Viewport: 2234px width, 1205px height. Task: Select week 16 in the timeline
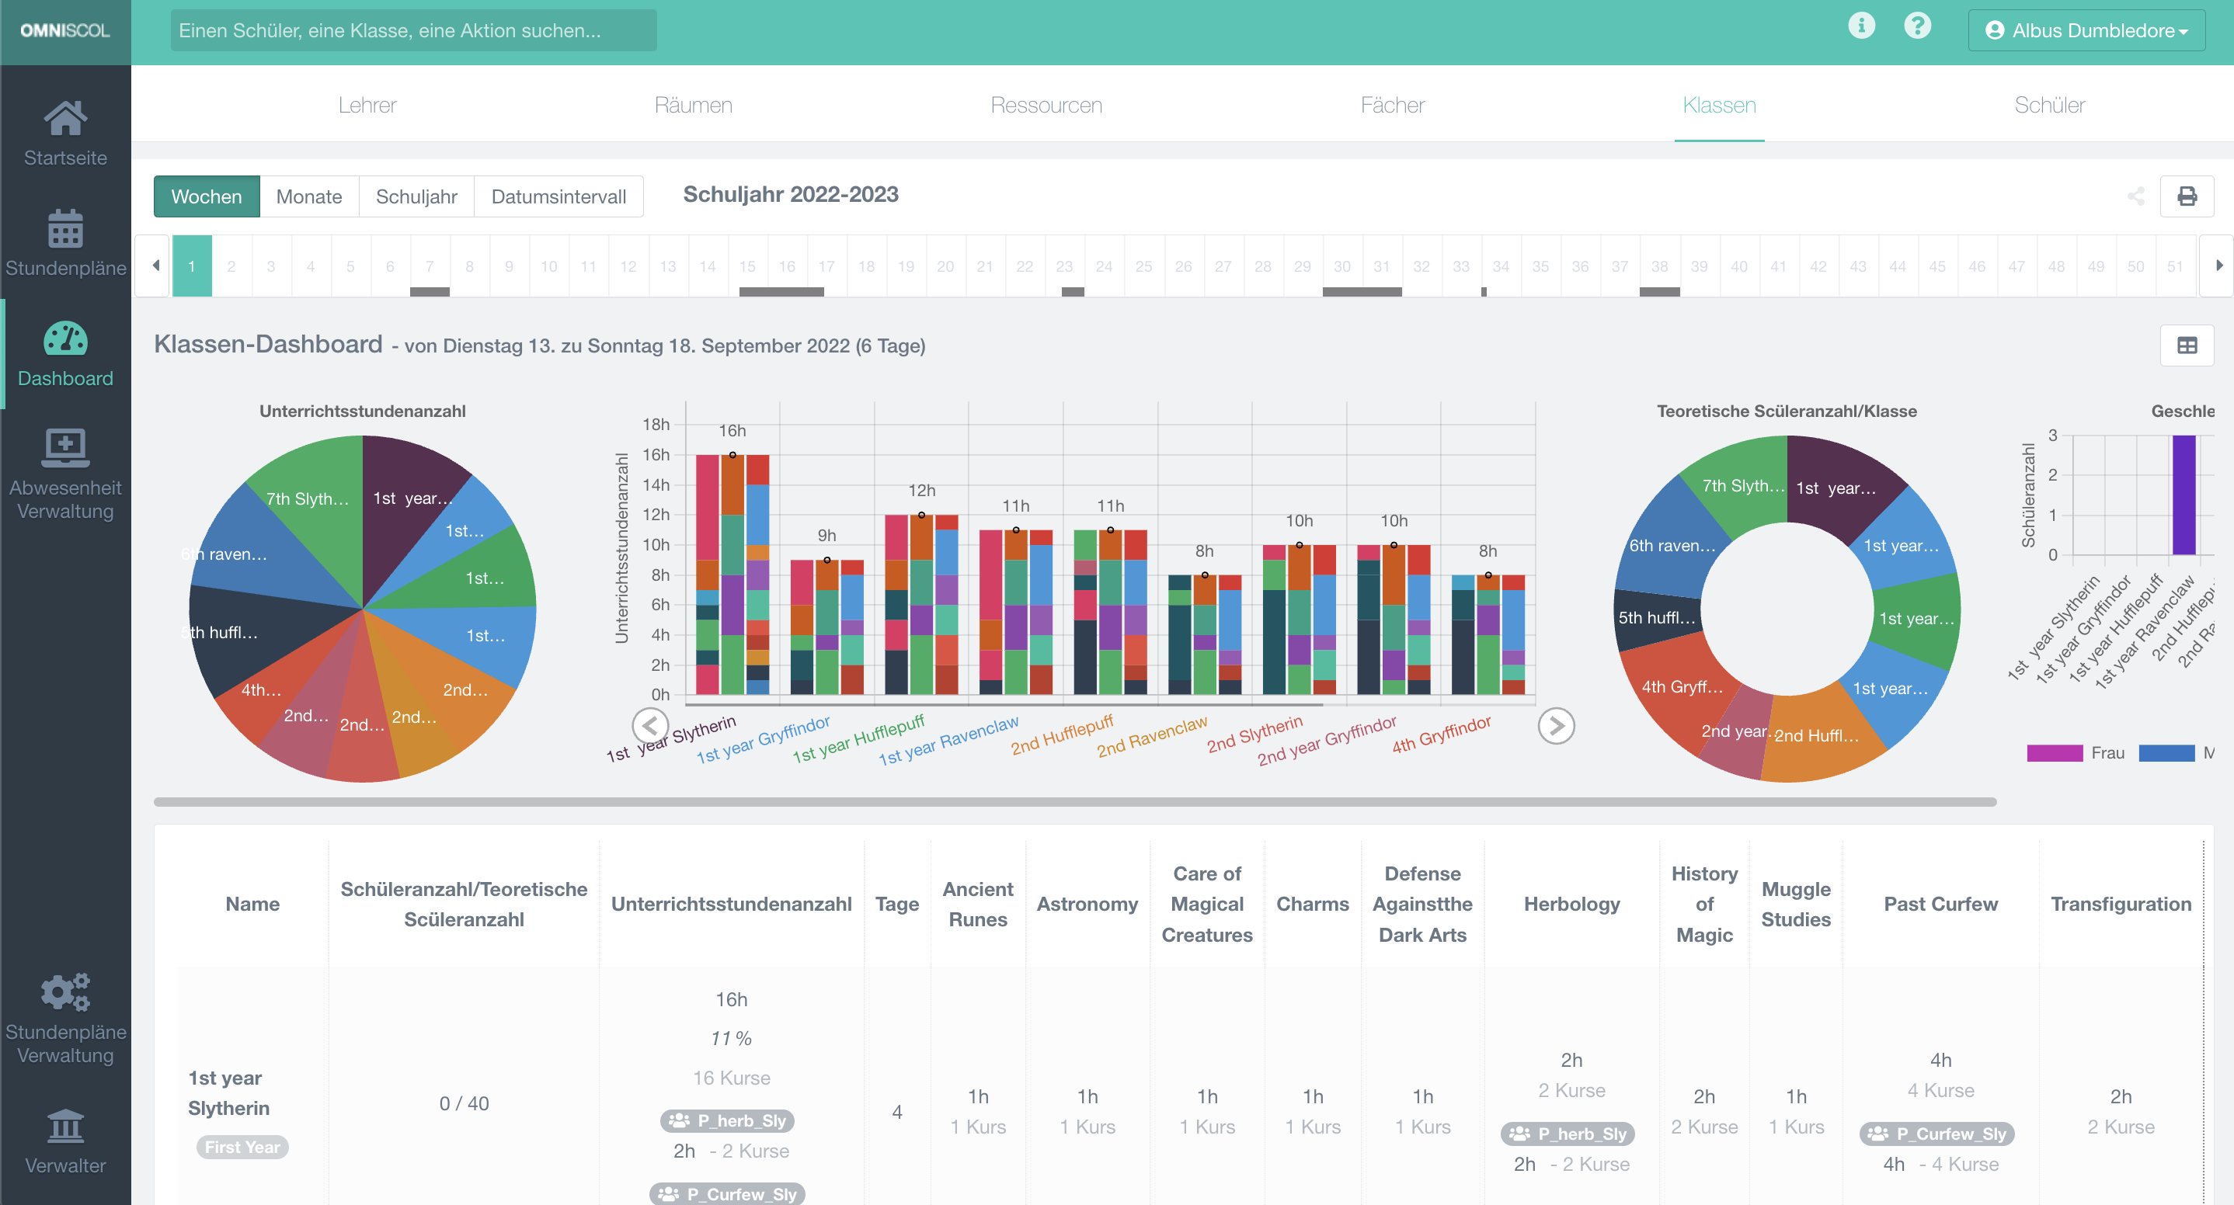(x=787, y=266)
